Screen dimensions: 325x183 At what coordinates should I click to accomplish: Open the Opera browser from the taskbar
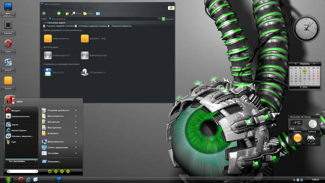tap(21, 179)
